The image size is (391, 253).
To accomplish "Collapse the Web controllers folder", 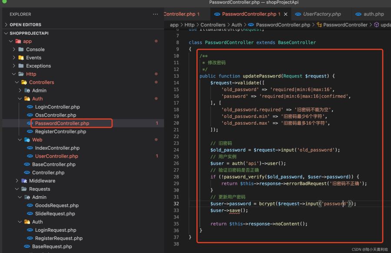I will click(x=20, y=140).
